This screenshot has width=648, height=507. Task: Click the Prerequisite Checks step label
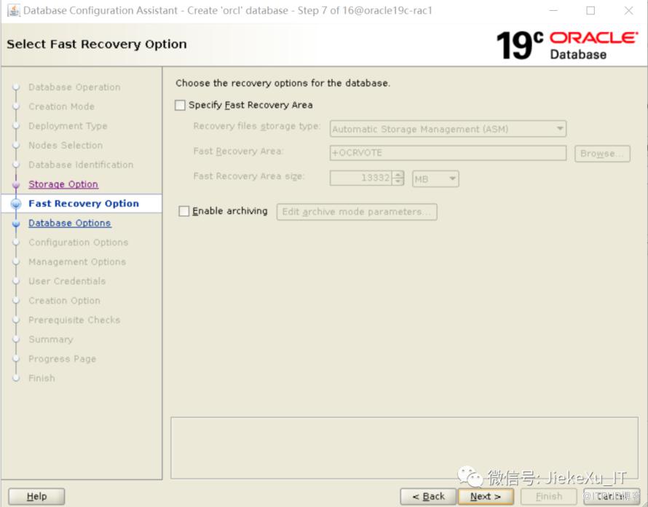74,320
